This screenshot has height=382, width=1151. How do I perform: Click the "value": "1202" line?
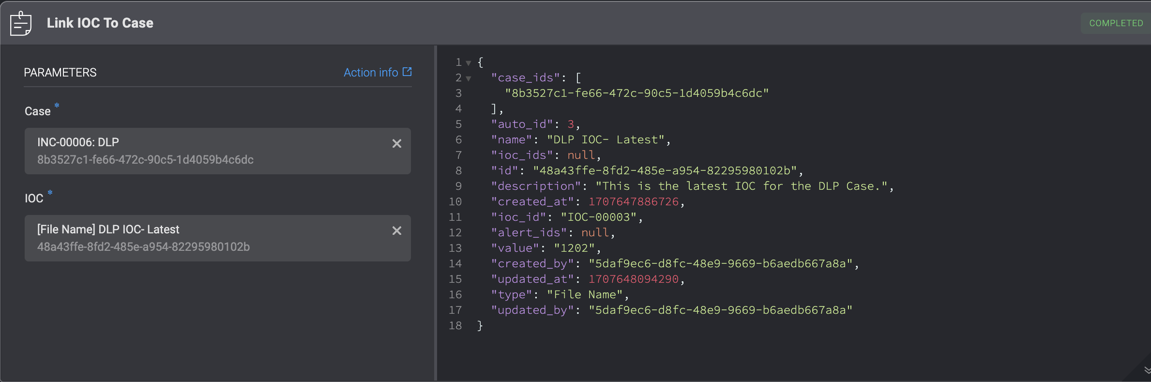[546, 248]
